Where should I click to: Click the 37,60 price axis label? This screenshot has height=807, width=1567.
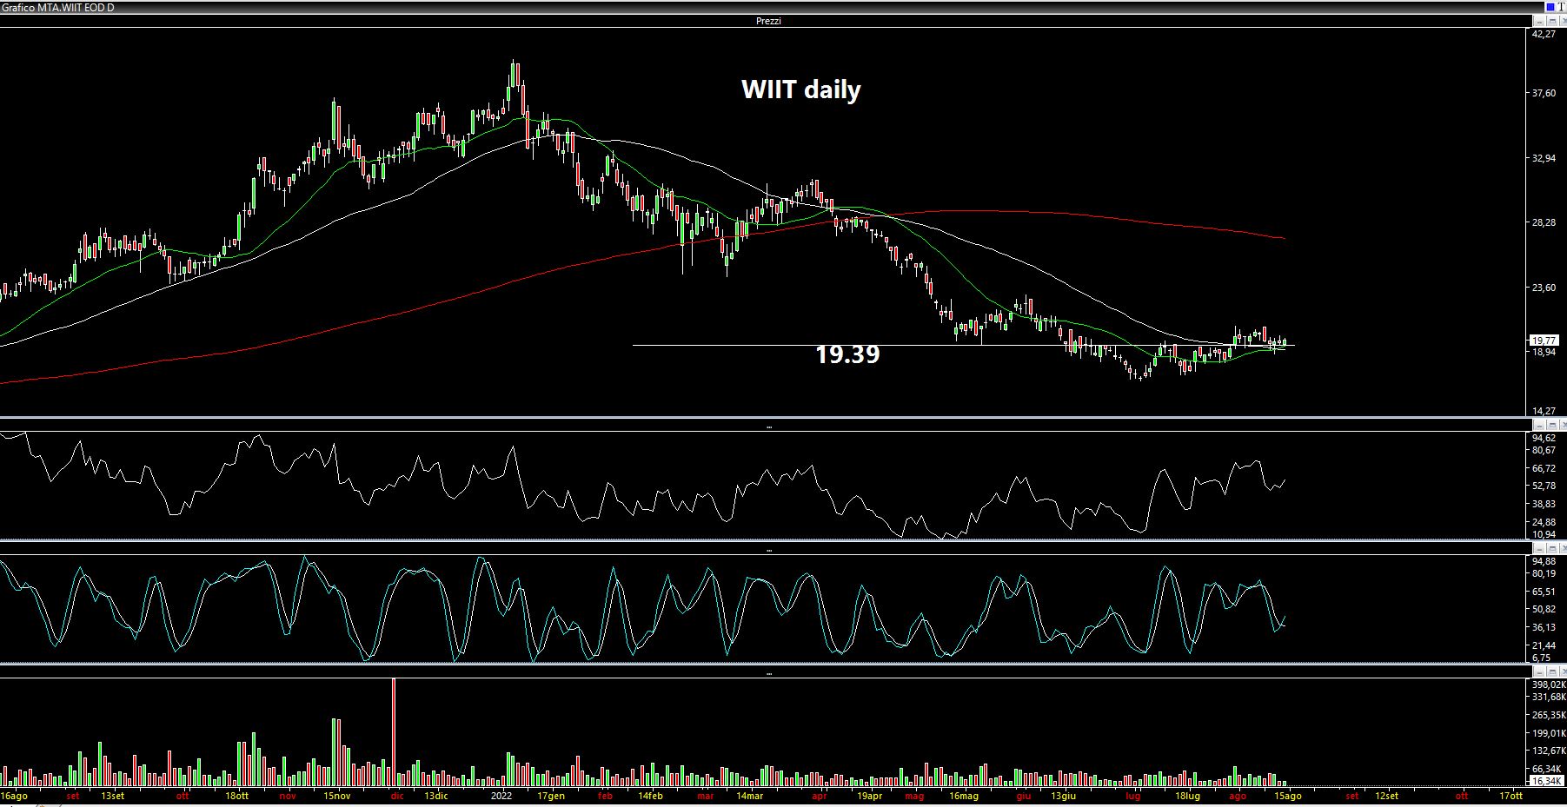1544,94
